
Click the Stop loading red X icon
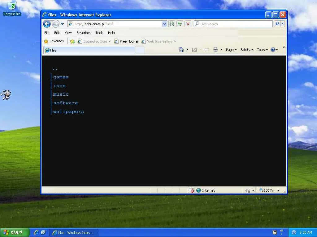click(188, 24)
